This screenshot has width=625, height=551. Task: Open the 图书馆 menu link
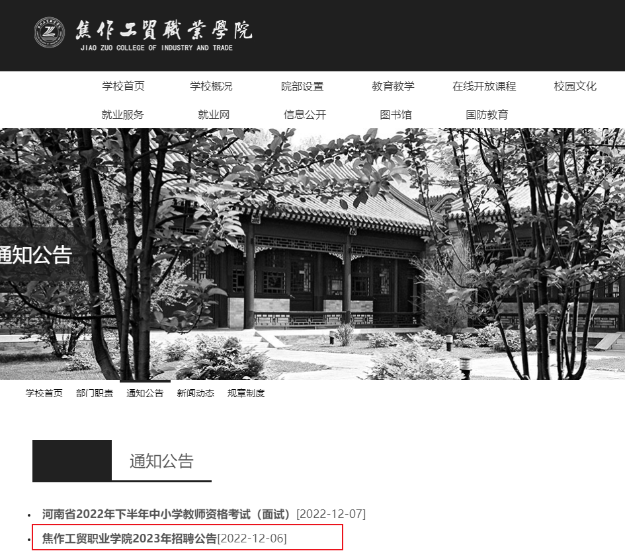pyautogui.click(x=396, y=115)
